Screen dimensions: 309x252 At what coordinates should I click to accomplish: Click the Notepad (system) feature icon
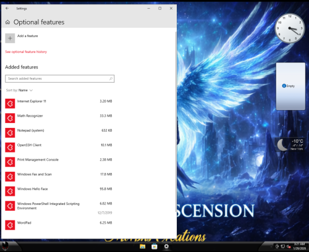coord(10,133)
